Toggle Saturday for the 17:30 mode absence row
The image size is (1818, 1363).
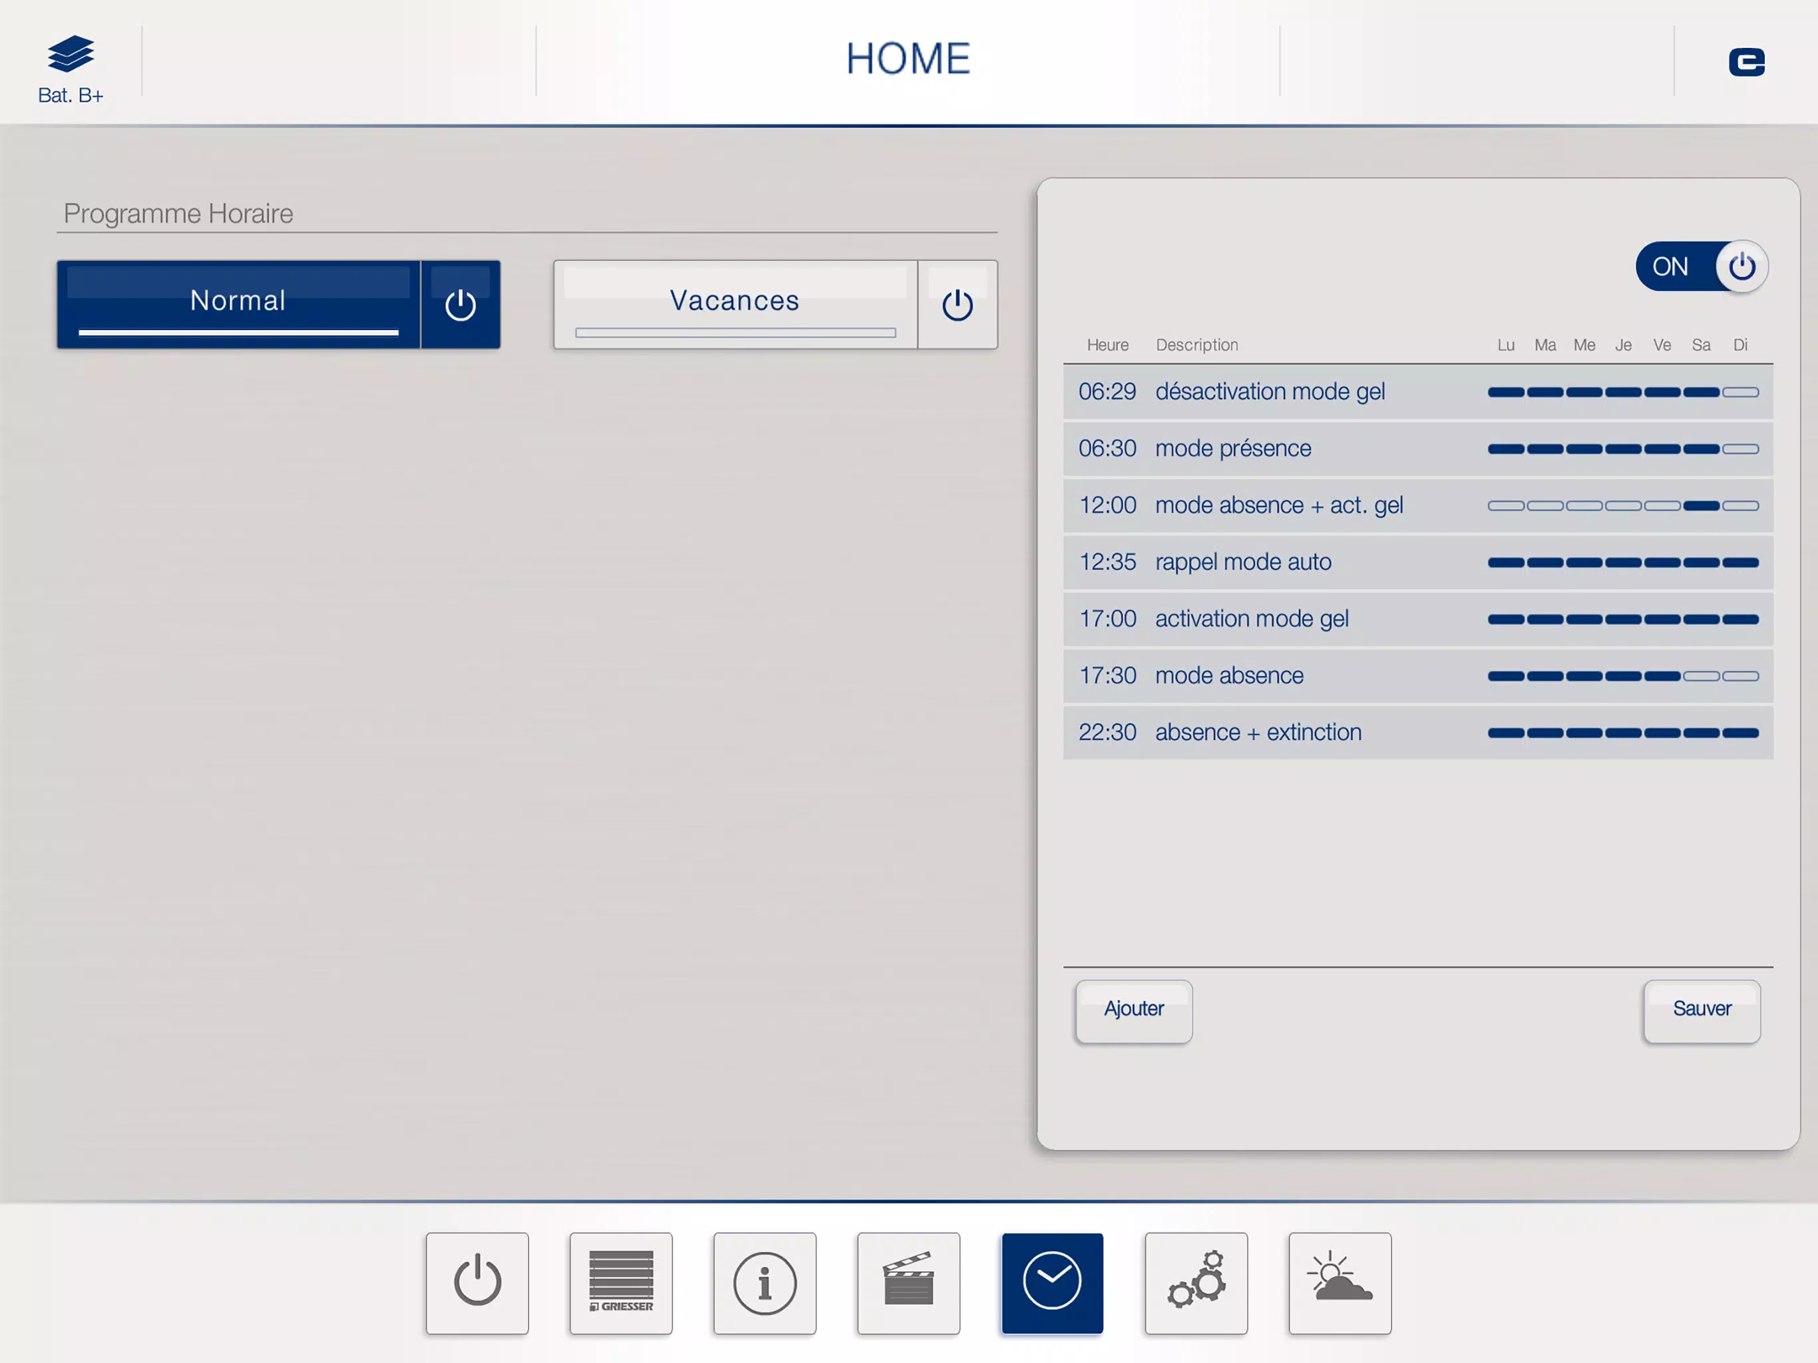(x=1700, y=676)
